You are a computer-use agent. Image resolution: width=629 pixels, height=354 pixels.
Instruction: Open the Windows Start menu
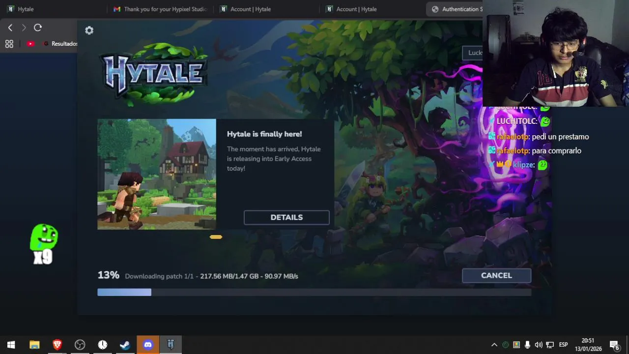[11, 345]
